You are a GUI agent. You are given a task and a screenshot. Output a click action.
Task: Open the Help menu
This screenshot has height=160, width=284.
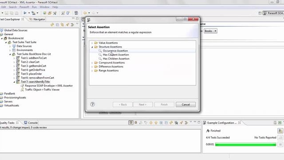[x=55, y=7]
